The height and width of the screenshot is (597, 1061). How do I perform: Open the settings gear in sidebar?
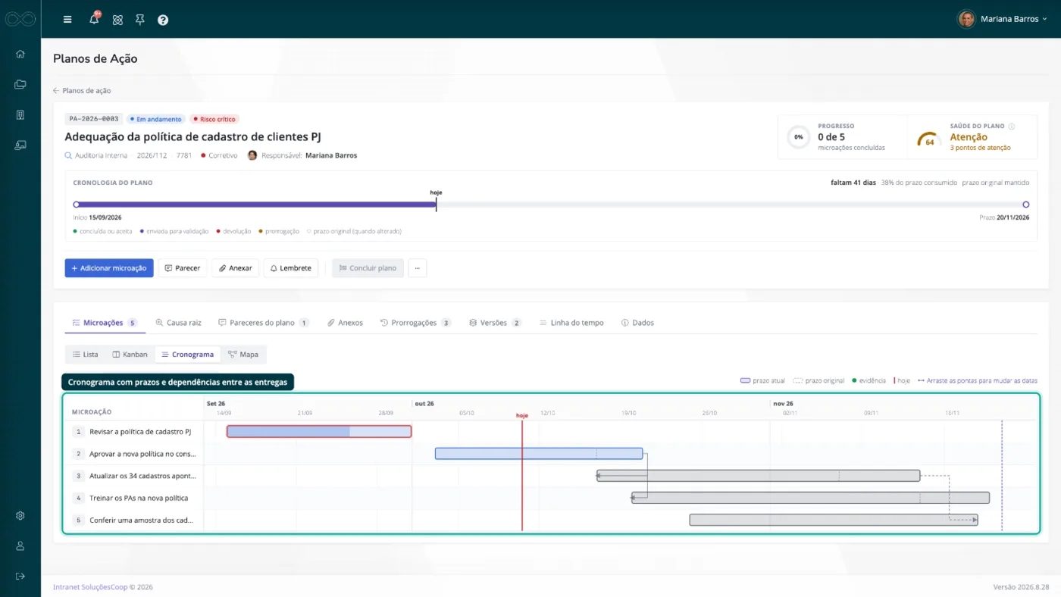point(20,515)
